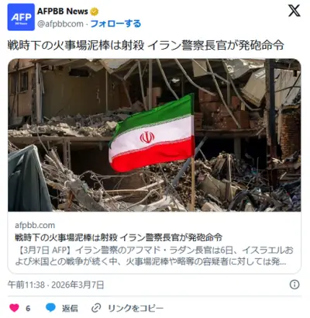Image resolution: width=310 pixels, height=318 pixels.
Task: Open the afpbb.com domain label on the card
Action: click(x=35, y=225)
